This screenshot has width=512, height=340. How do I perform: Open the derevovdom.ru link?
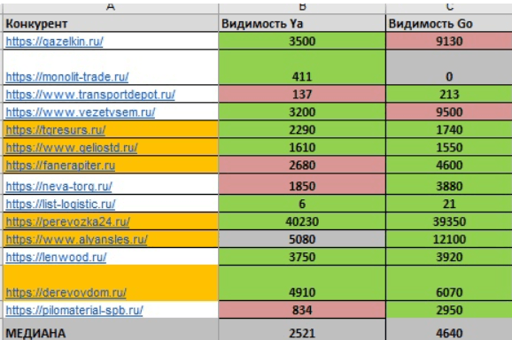(66, 292)
